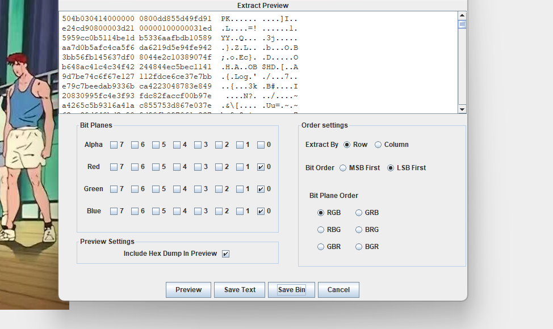
Task: Click hex line starting b648ac41c4c34f42
Action: (x=180, y=67)
